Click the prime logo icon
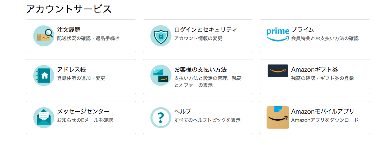The image size is (384, 145). point(278,35)
